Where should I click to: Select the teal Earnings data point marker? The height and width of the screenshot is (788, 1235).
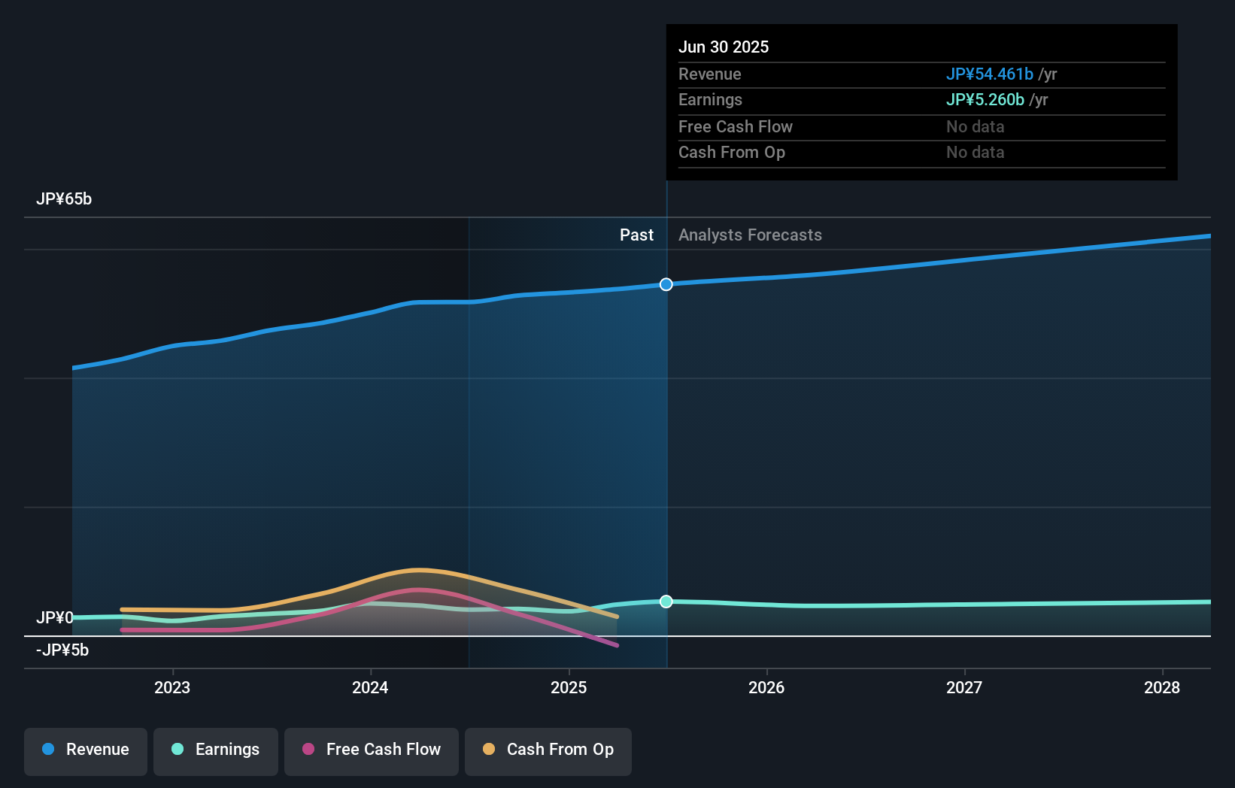click(665, 601)
